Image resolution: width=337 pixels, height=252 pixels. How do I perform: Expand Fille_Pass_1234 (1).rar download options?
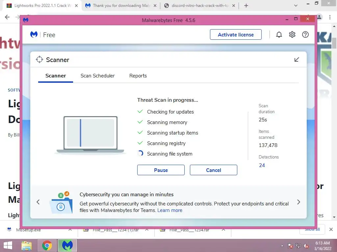147,230
